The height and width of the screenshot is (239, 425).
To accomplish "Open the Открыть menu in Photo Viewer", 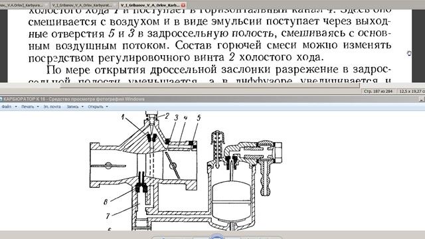I will (x=96, y=107).
